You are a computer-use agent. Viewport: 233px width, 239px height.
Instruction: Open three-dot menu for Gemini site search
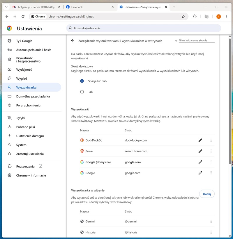(x=211, y=221)
